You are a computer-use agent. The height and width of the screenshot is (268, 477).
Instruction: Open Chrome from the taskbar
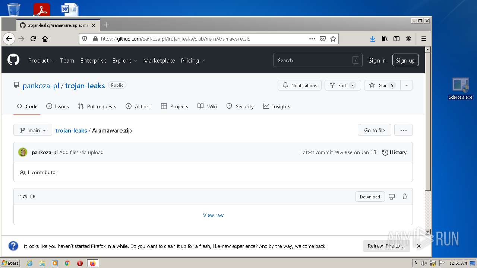click(67, 263)
